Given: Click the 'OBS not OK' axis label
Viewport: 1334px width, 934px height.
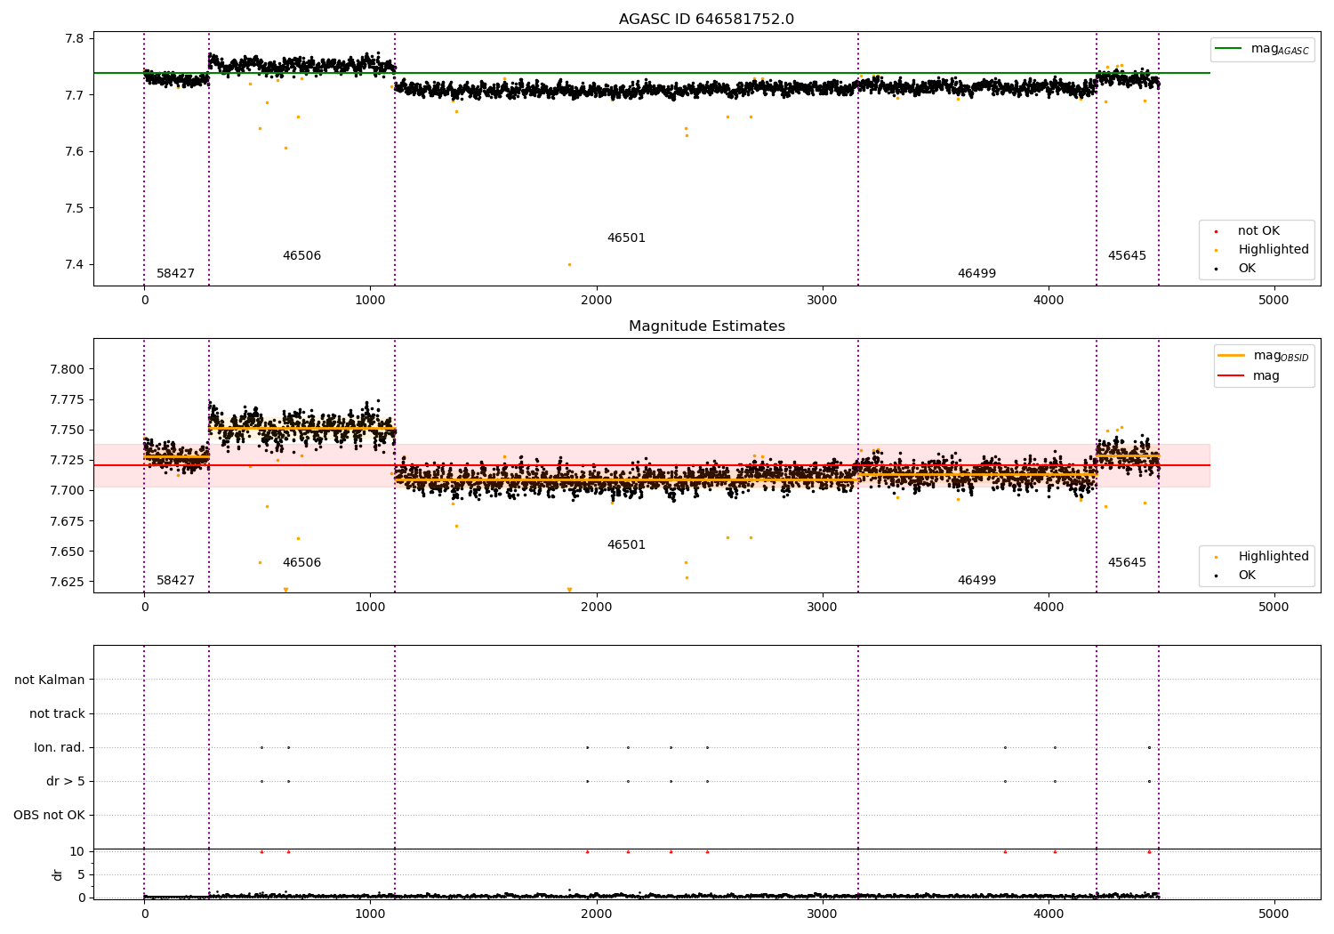Looking at the screenshot, I should click(x=49, y=816).
